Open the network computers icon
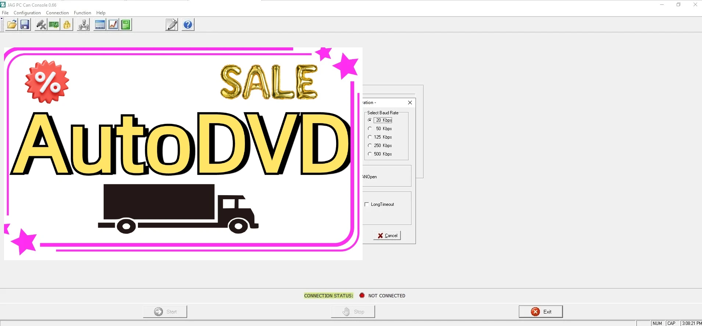Image resolution: width=702 pixels, height=326 pixels. (x=83, y=25)
